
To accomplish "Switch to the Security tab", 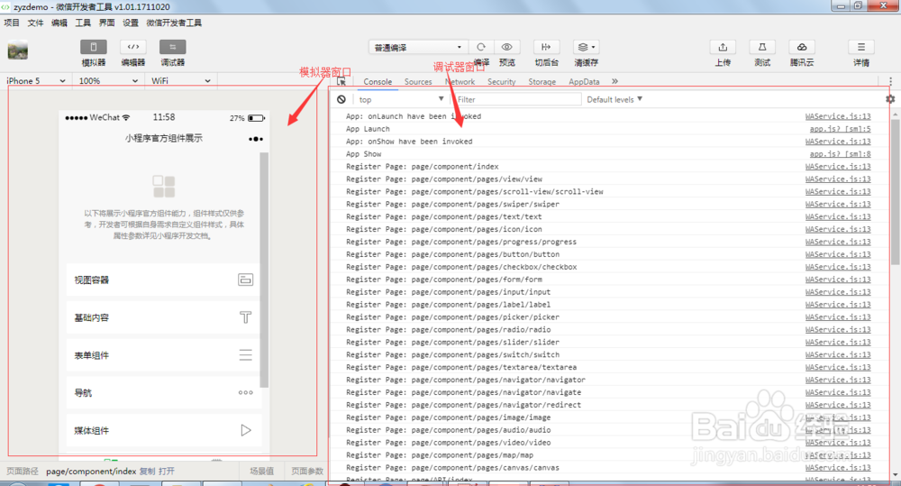I will [x=502, y=82].
